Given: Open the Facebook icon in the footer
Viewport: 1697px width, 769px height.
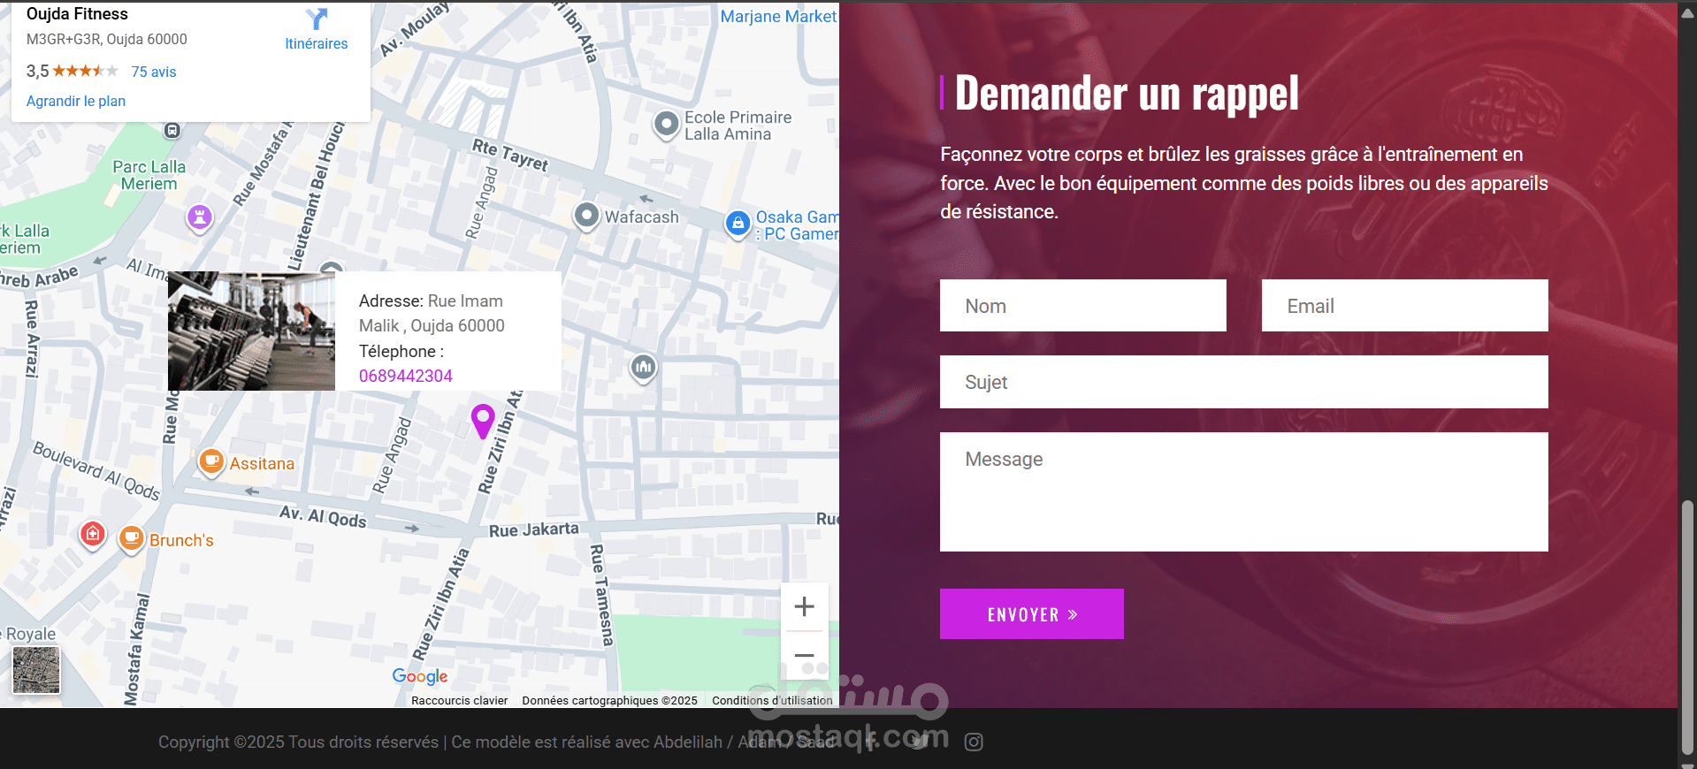Looking at the screenshot, I should pos(869,742).
